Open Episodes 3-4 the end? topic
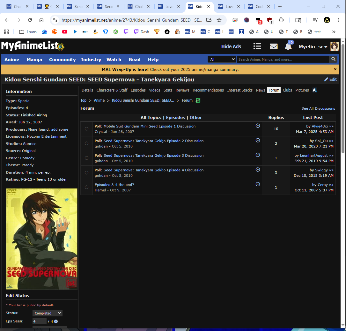 pos(114,185)
